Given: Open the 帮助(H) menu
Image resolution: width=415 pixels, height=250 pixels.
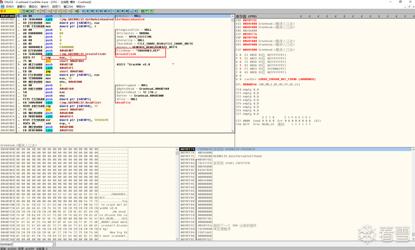Looking at the screenshot, I should [x=81, y=7].
